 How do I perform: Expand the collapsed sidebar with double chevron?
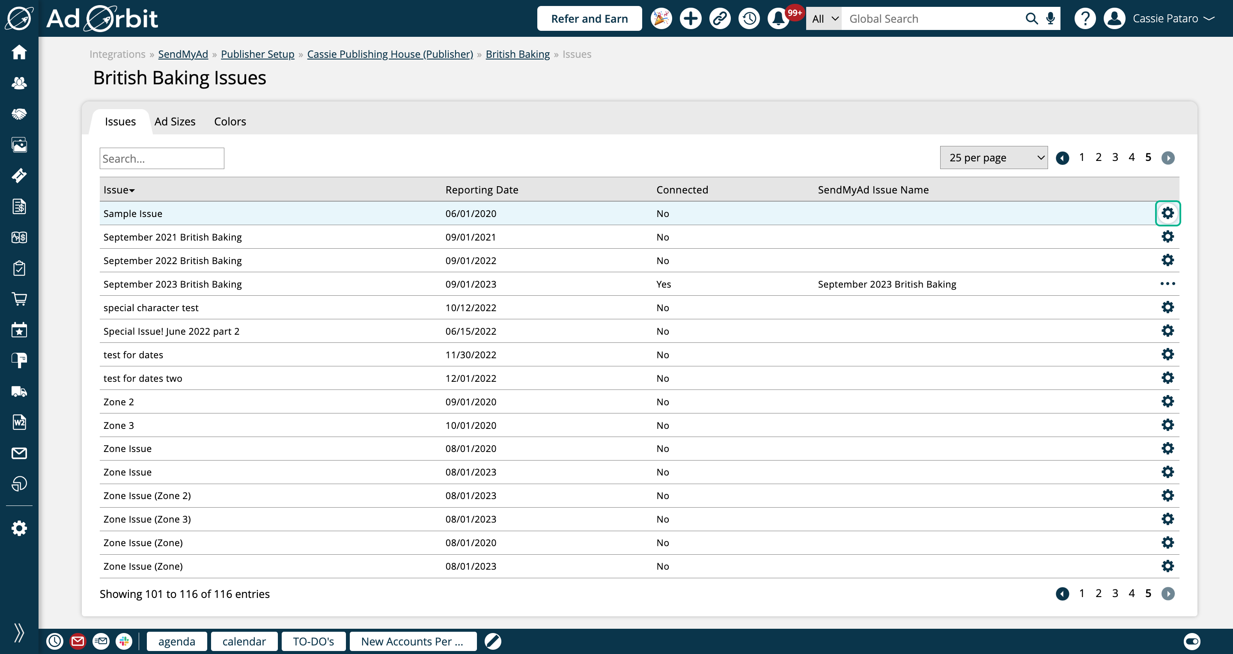coord(19,633)
